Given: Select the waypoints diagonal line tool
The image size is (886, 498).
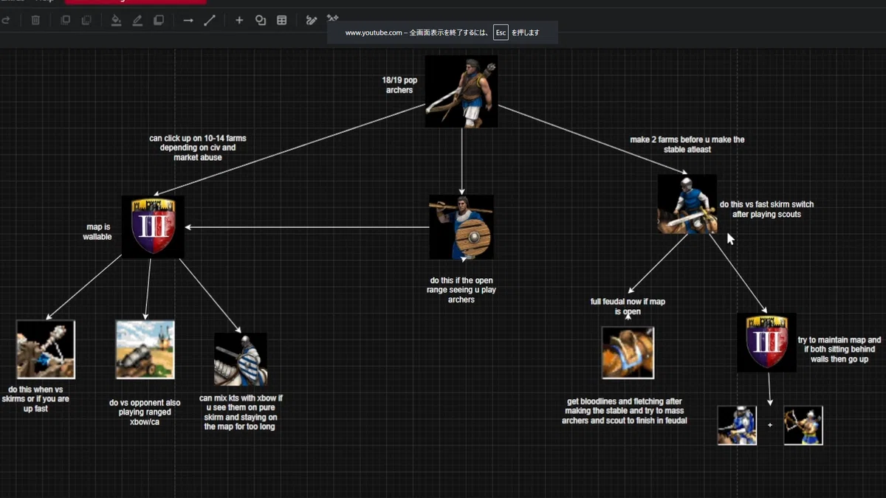Looking at the screenshot, I should (x=209, y=21).
